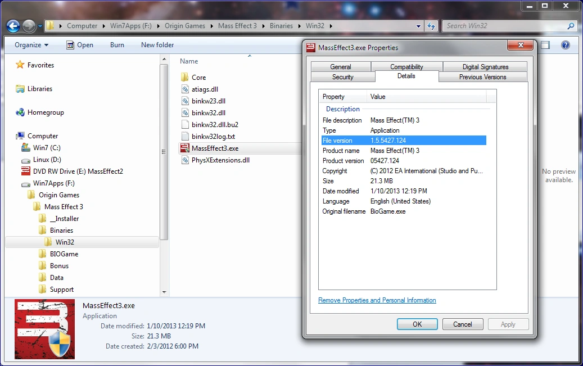Open address bar history dropdown
Screen dimensions: 583x366
coord(418,26)
